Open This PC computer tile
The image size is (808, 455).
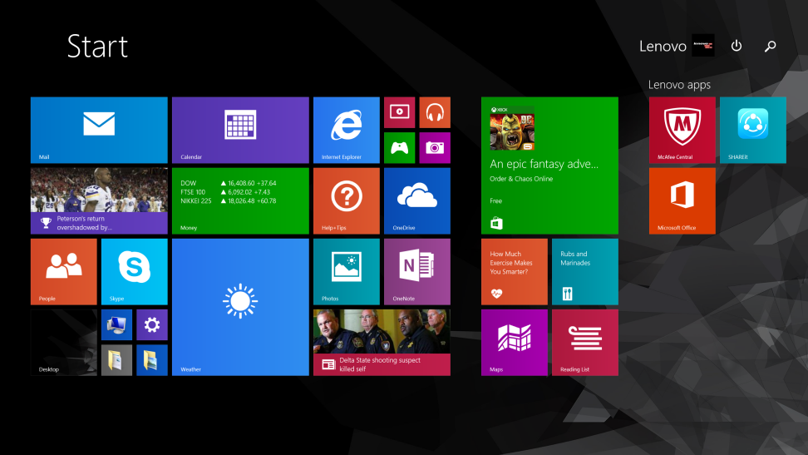[116, 324]
